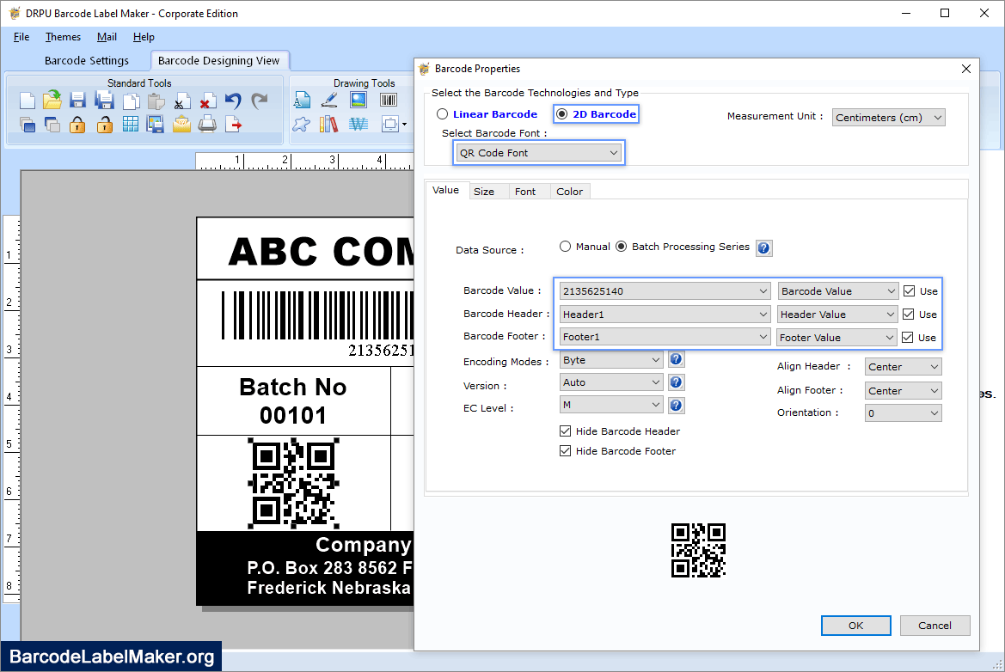Click the gray Redo arrow

pos(259,101)
